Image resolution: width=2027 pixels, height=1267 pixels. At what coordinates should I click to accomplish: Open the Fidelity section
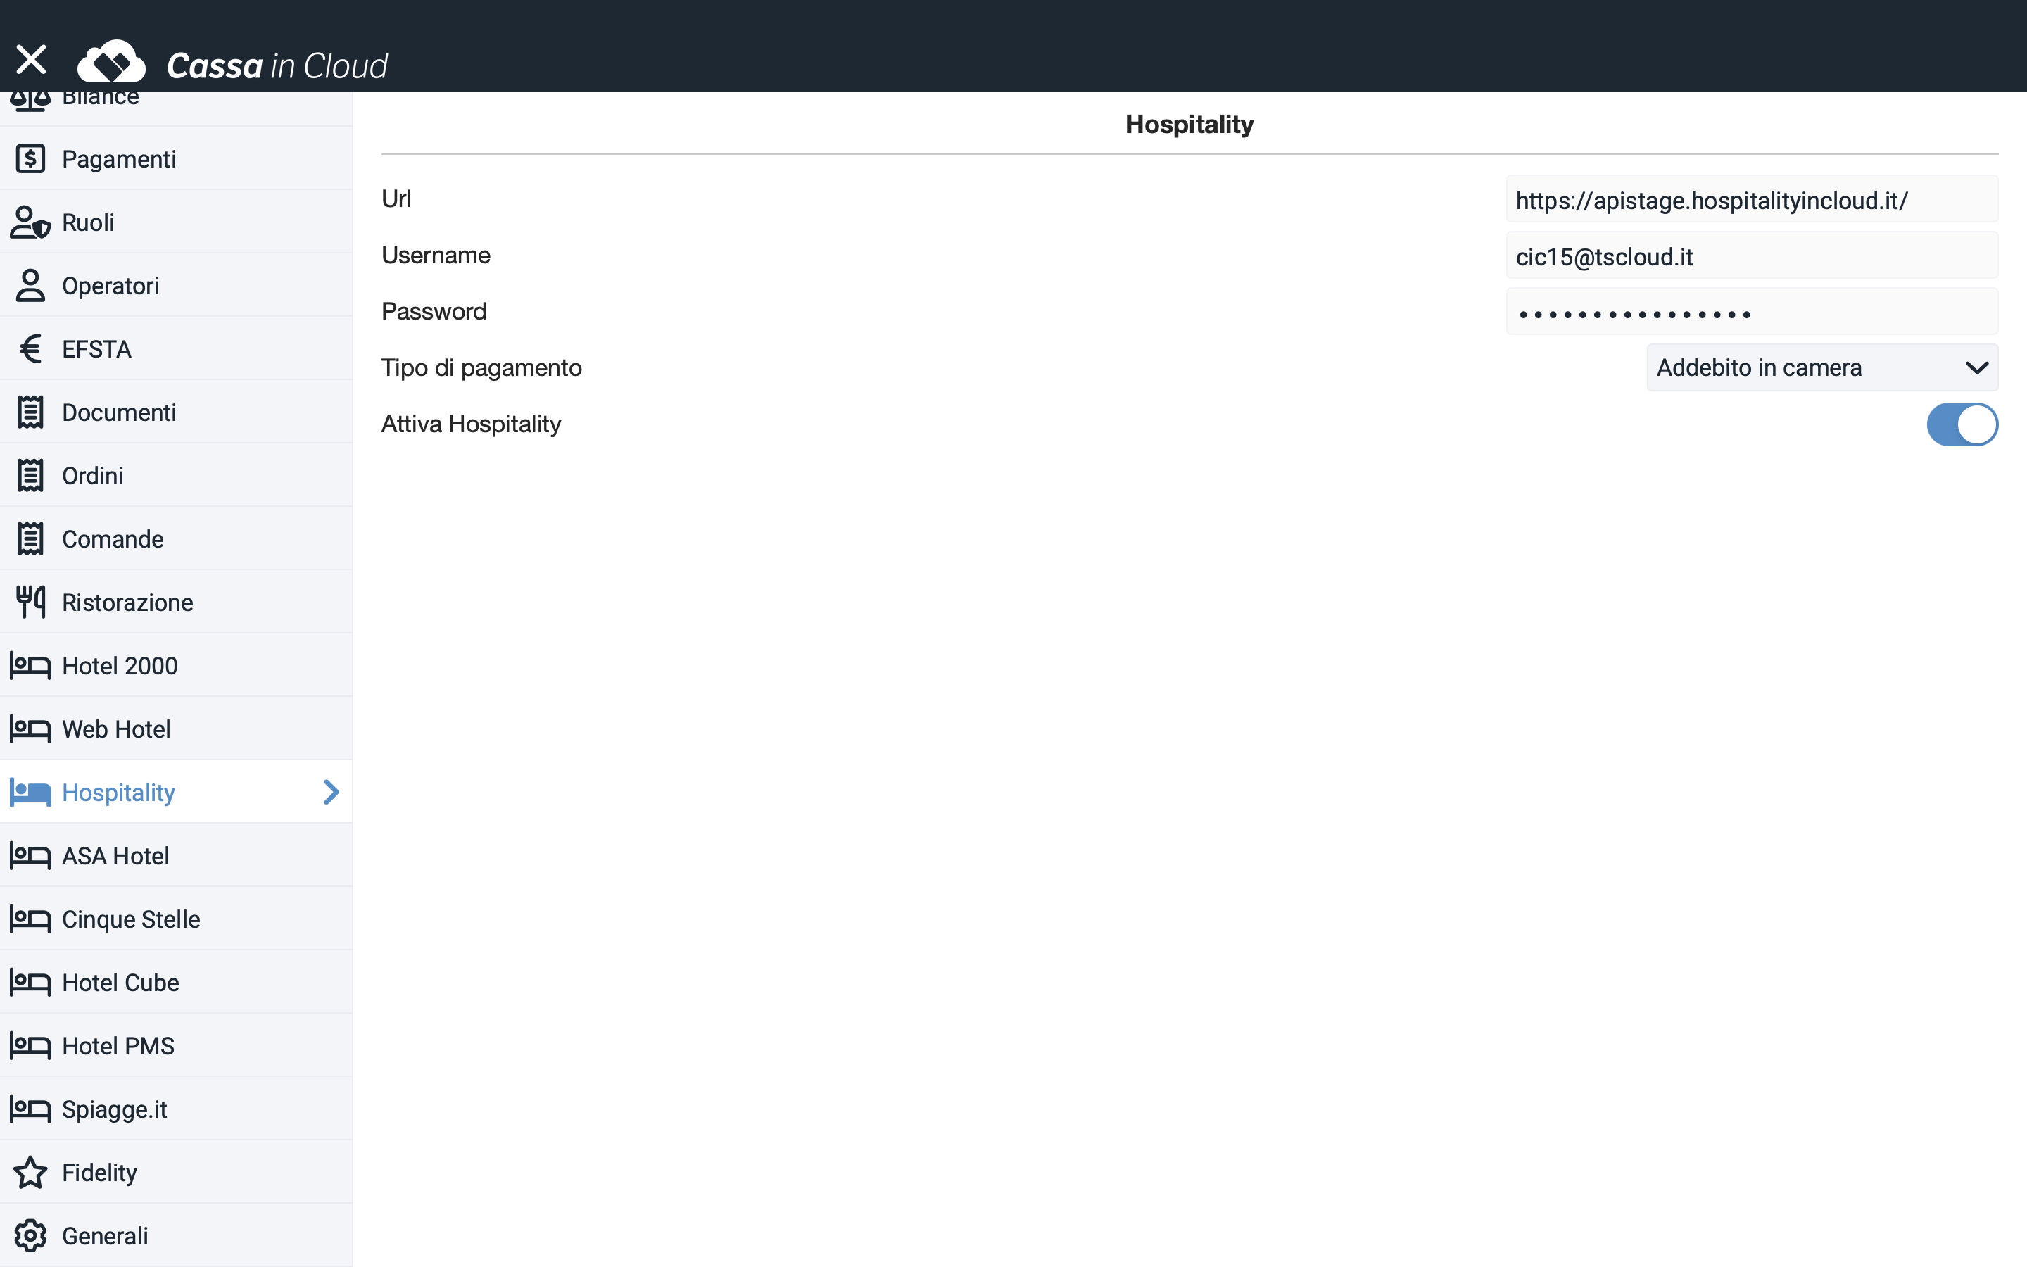(176, 1172)
